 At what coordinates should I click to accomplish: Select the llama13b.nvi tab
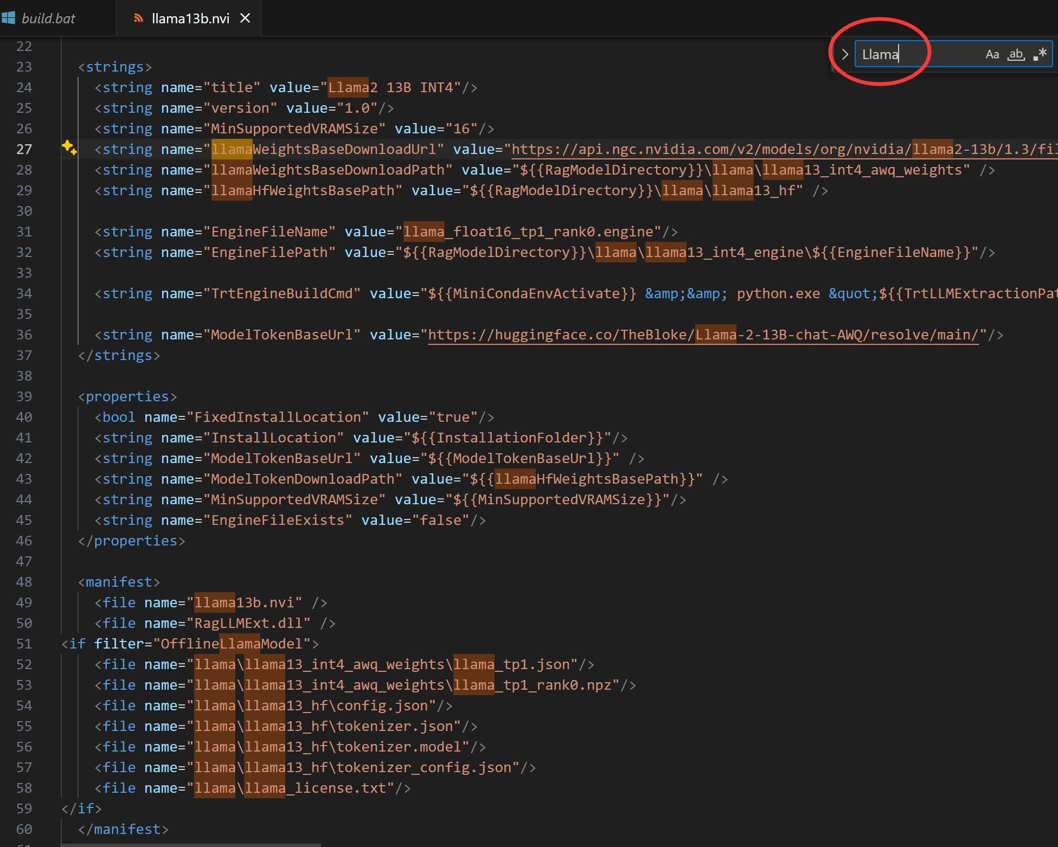(190, 18)
